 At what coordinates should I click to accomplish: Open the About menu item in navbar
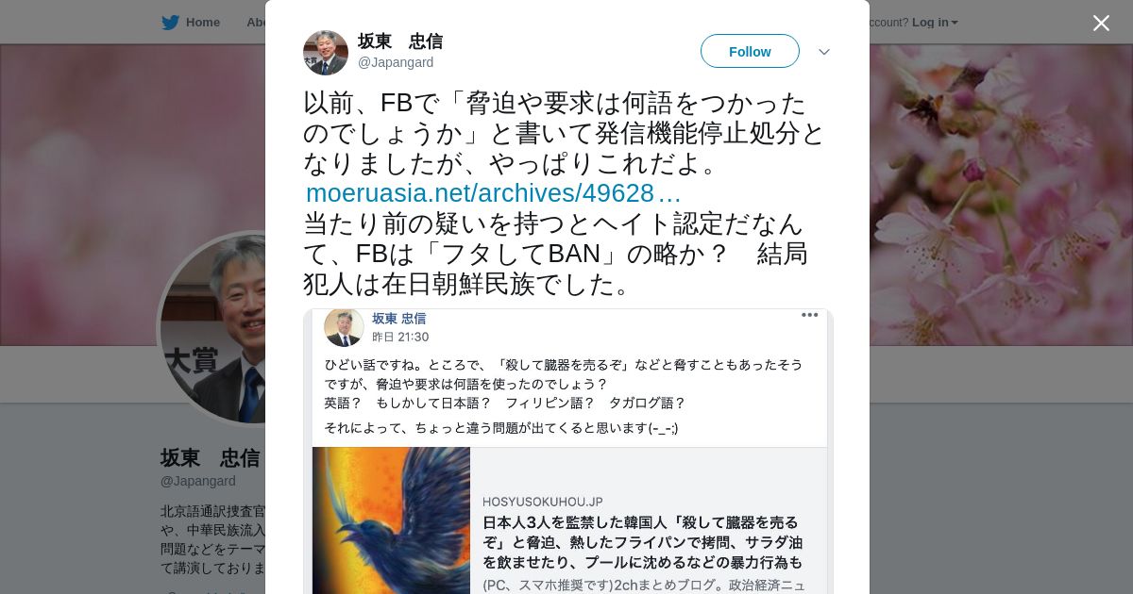click(x=256, y=22)
